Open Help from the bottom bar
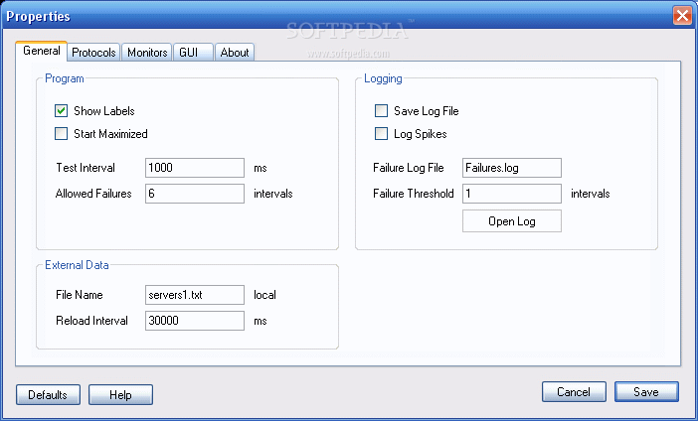Viewport: 698px width, 421px height. click(120, 395)
